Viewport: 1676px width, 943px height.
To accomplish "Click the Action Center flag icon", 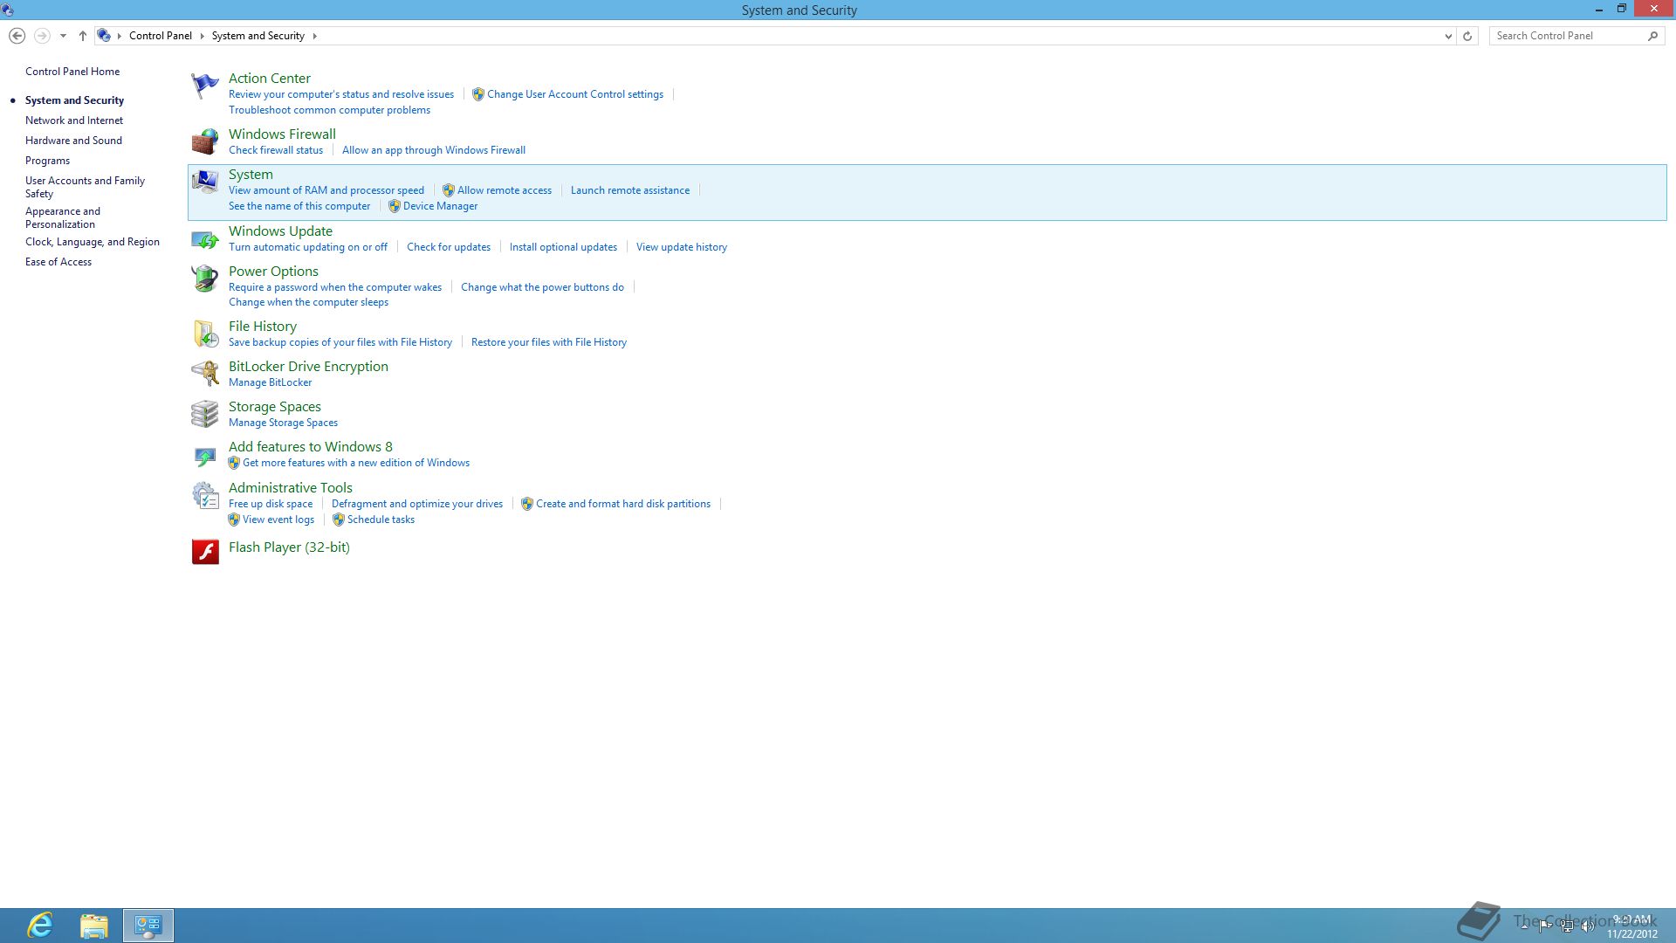I will click(x=204, y=86).
